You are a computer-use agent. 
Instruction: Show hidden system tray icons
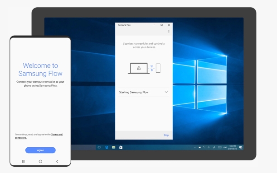tap(195, 147)
